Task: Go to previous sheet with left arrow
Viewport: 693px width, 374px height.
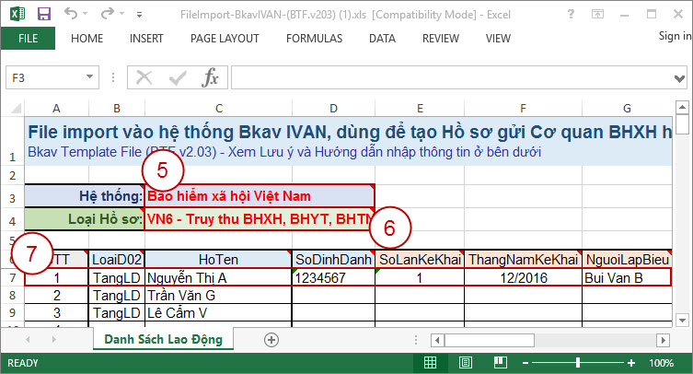Action: tap(28, 340)
